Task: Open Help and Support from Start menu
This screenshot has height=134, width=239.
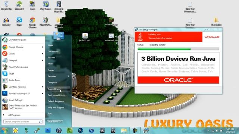Action: coord(56,108)
